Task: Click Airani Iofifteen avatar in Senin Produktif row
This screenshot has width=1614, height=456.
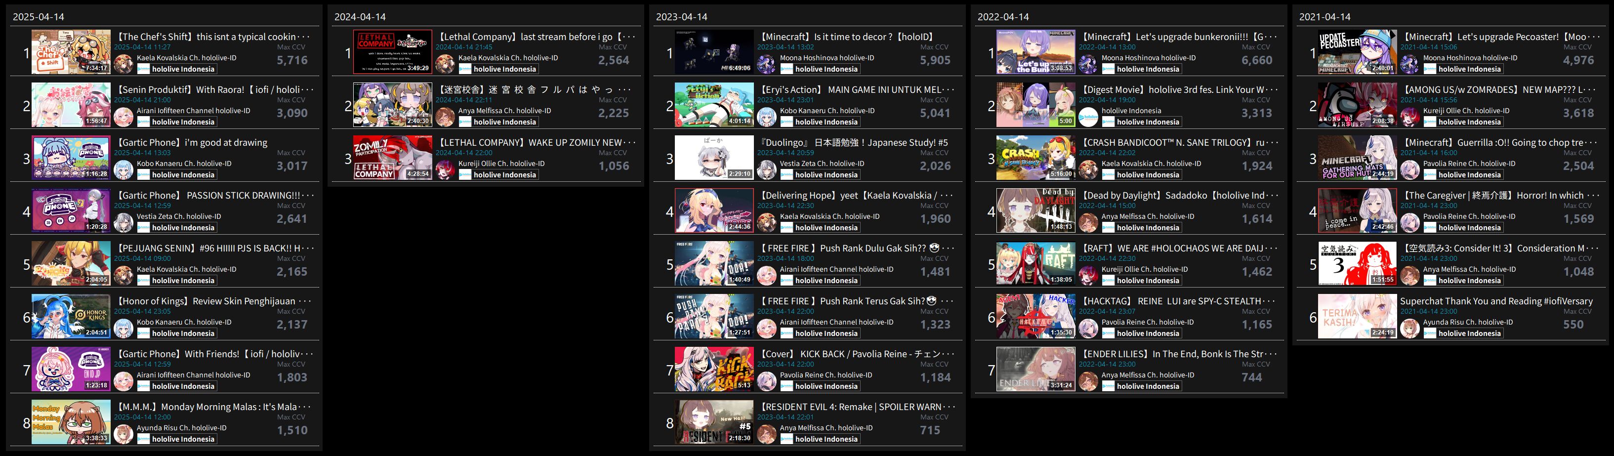Action: click(x=124, y=117)
